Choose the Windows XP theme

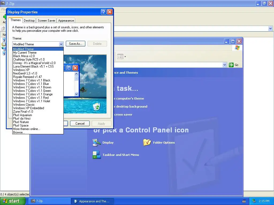38,70
